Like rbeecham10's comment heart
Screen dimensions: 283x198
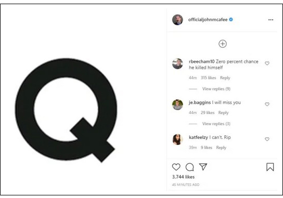[267, 63]
